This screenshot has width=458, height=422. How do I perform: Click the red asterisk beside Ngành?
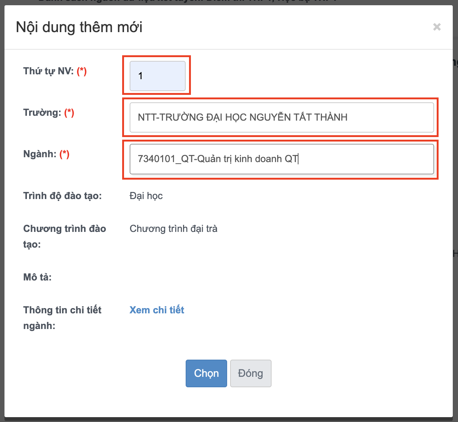coord(65,154)
